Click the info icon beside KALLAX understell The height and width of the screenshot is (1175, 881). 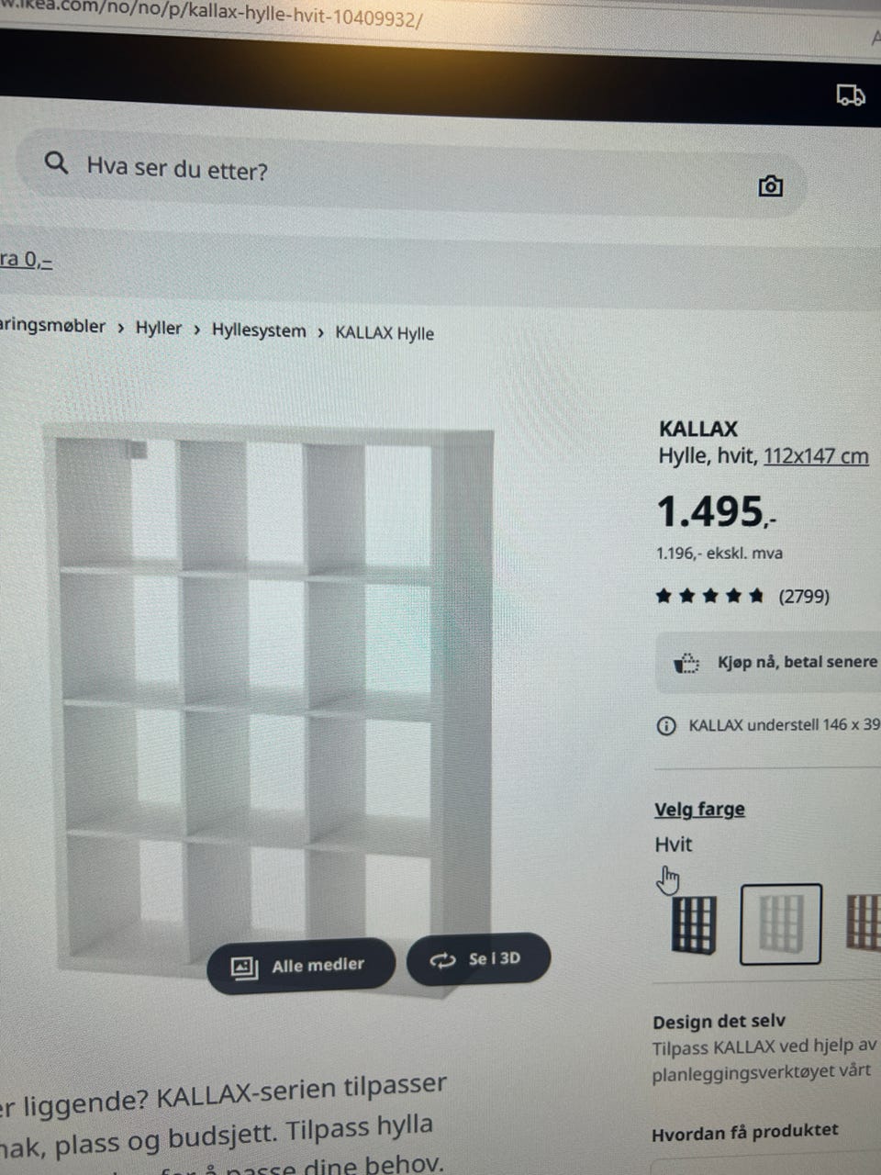666,725
